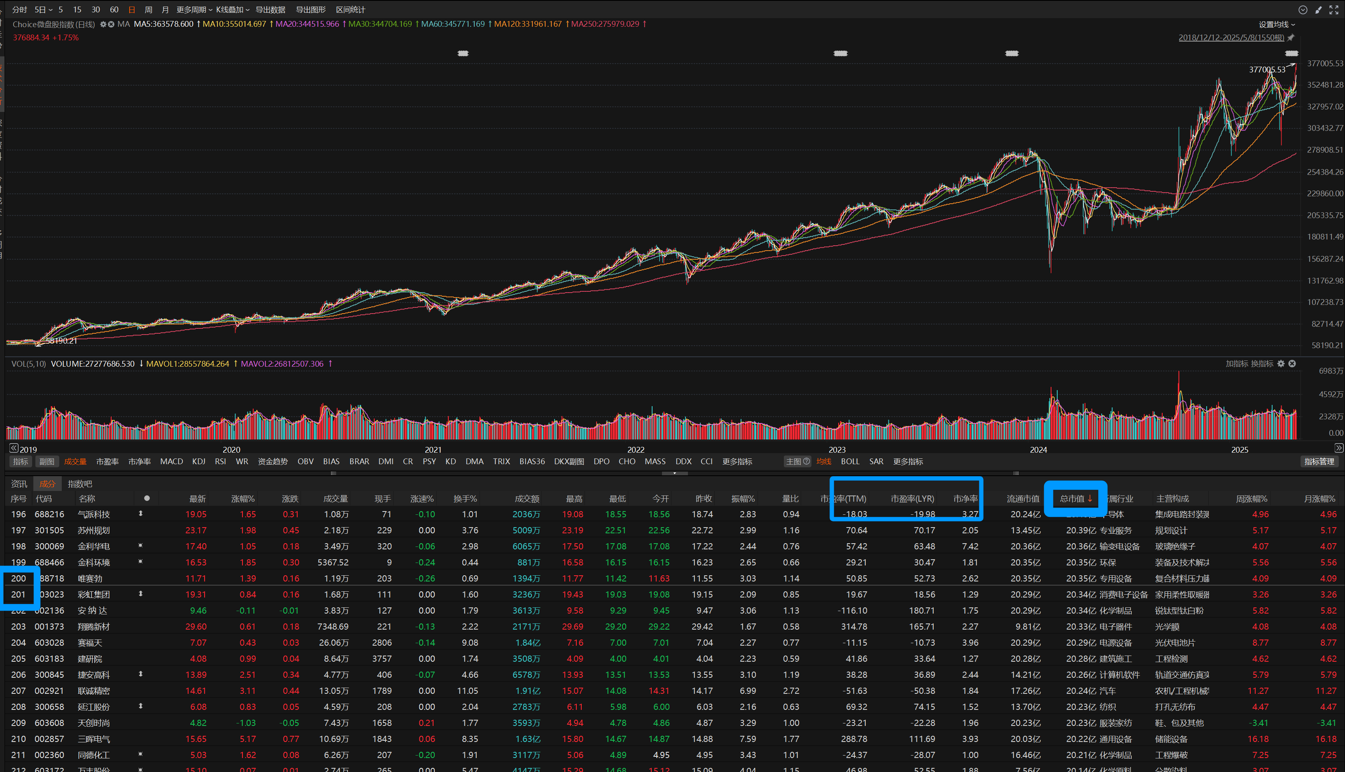Click the 导出数据 export data button
This screenshot has height=772, width=1345.
click(270, 10)
